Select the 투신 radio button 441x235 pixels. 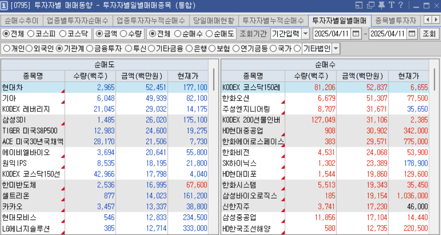(x=128, y=49)
